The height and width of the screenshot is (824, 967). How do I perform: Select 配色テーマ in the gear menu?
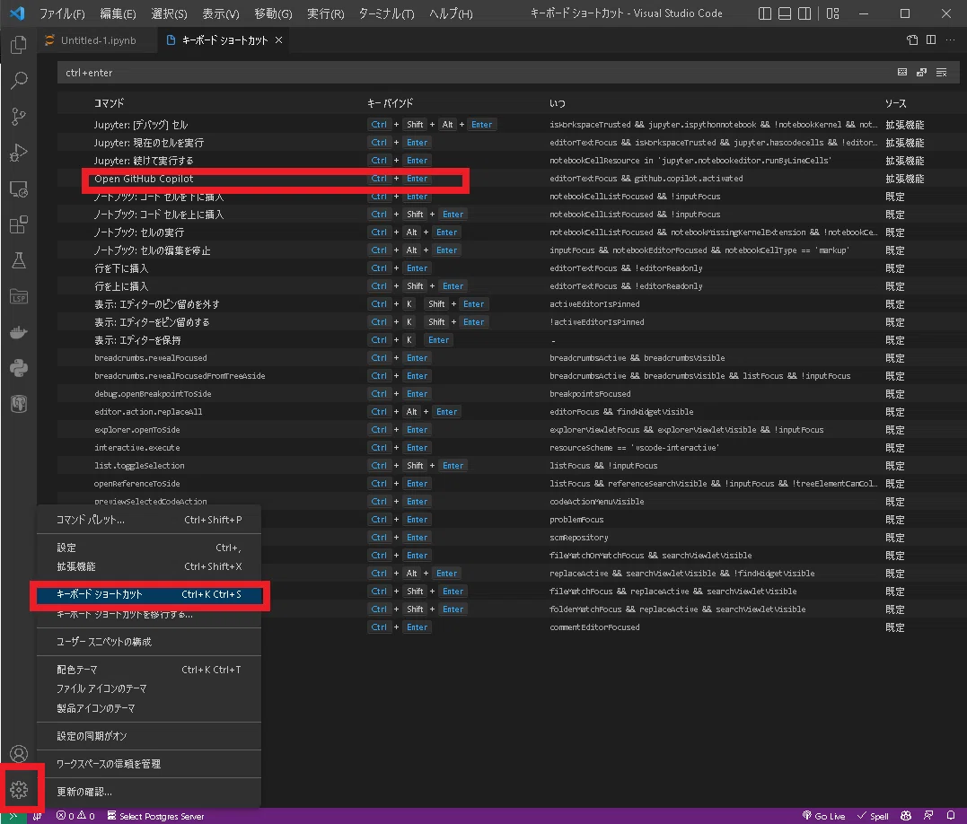[x=149, y=670]
